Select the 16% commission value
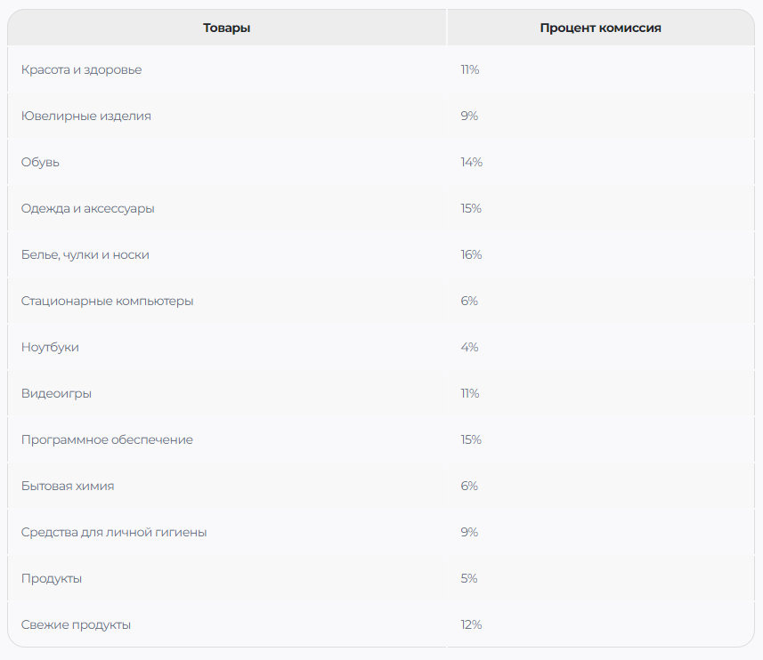Image resolution: width=763 pixels, height=660 pixels. click(471, 255)
